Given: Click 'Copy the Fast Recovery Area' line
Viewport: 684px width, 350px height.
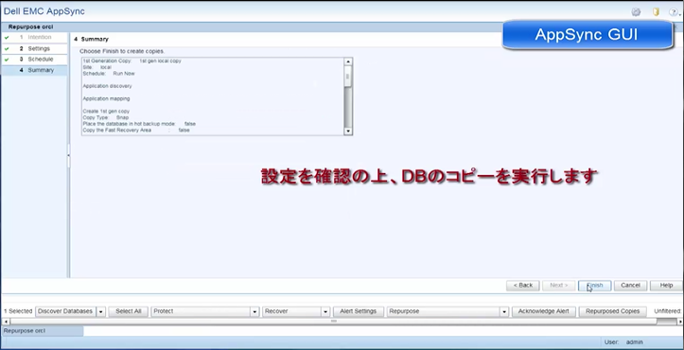Looking at the screenshot, I should (136, 131).
